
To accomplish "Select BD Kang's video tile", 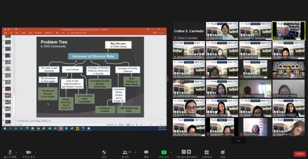I will point(288,31).
